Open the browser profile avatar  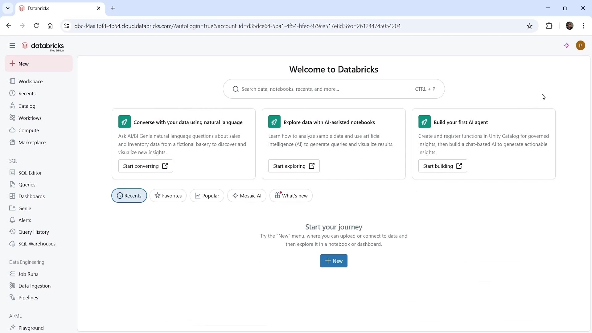[x=570, y=26]
